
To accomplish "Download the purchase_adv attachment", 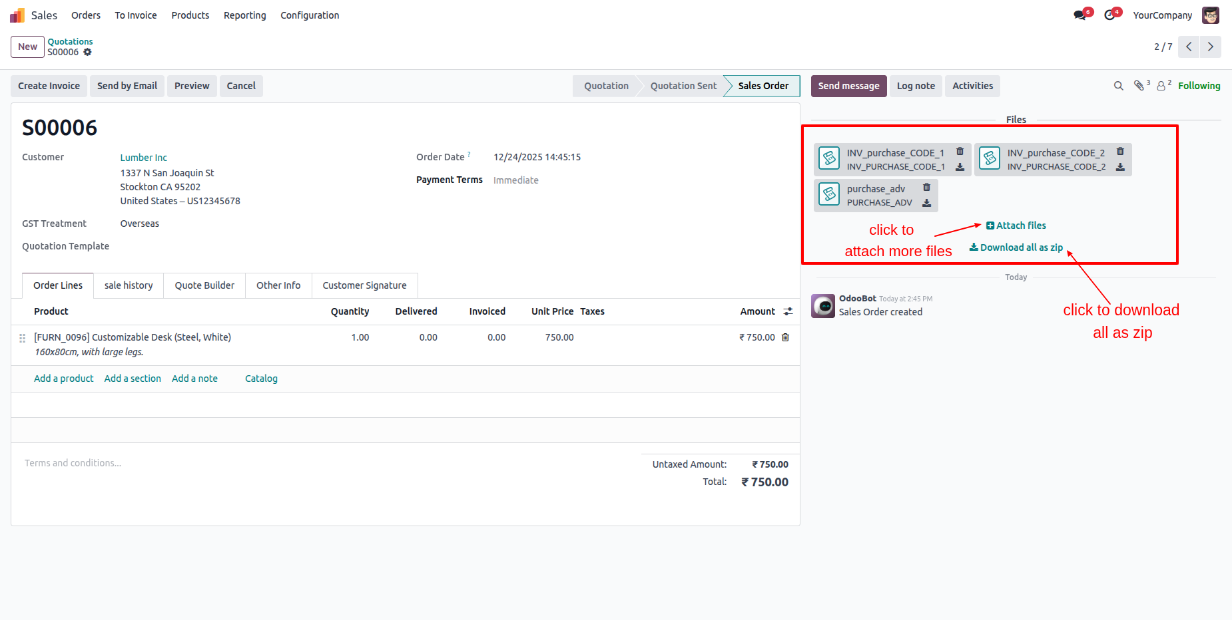I will pos(926,203).
